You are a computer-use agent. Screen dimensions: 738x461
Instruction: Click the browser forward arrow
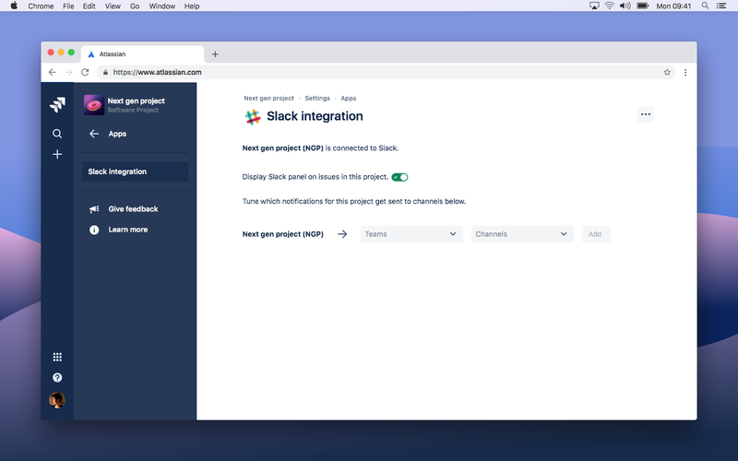pos(68,72)
